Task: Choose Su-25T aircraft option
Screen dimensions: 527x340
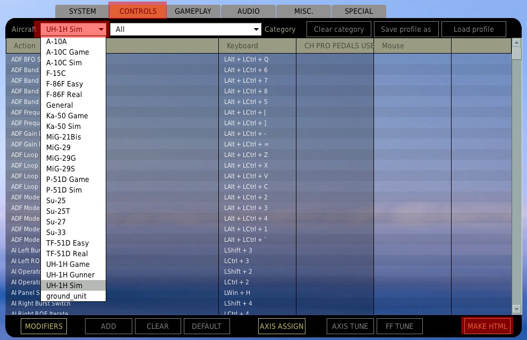Action: click(58, 211)
